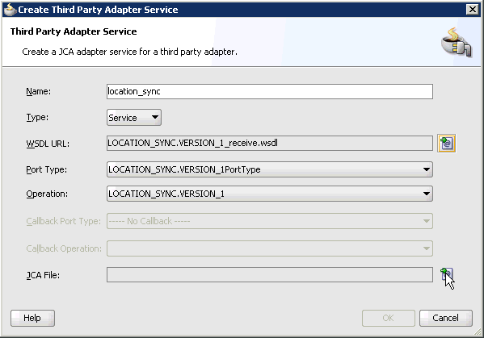484x338 pixels.
Task: Click the JCA File text field
Action: (x=269, y=274)
